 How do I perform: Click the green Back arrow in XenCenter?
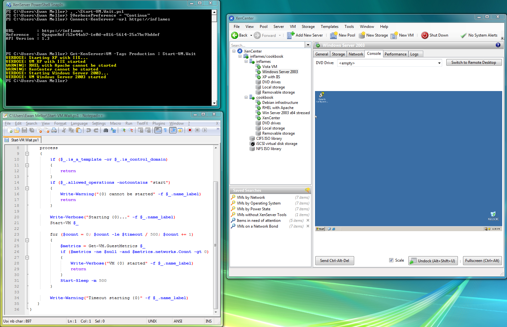pos(235,35)
